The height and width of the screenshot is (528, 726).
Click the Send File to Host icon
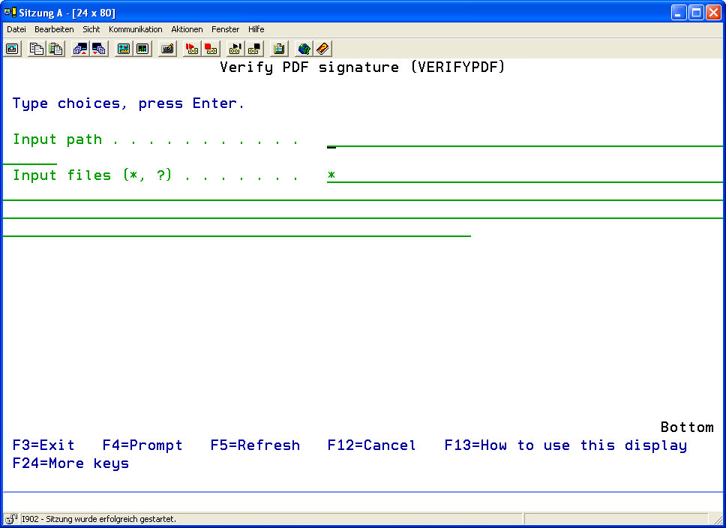point(80,49)
